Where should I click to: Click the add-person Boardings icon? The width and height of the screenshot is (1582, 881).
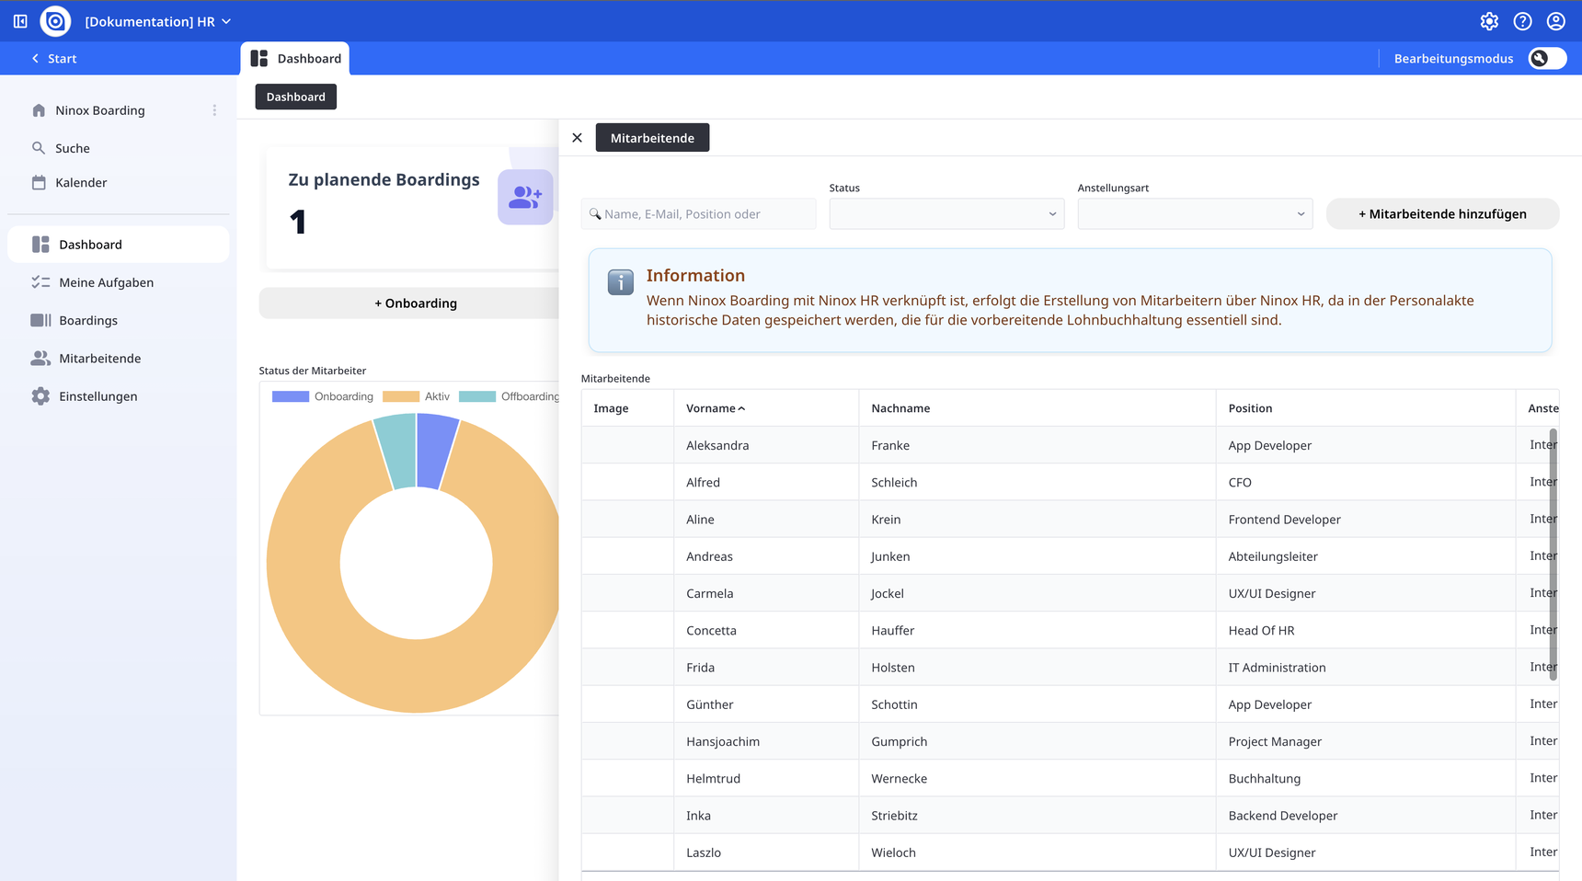pyautogui.click(x=525, y=197)
